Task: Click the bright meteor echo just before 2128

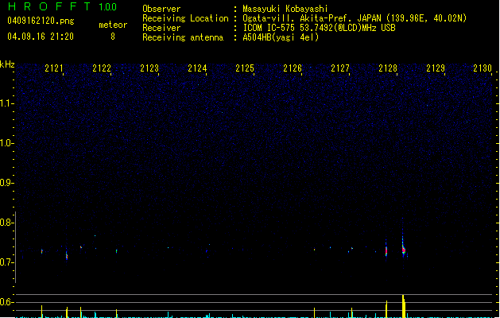Action: click(386, 251)
